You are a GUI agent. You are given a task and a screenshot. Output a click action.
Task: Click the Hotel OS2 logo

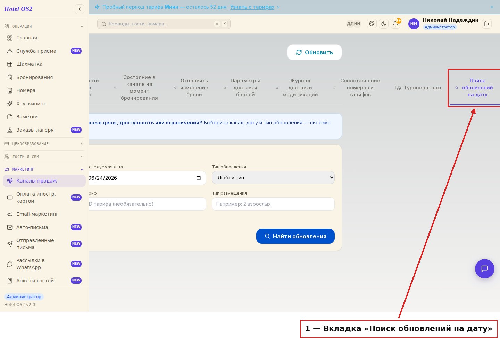tap(18, 9)
